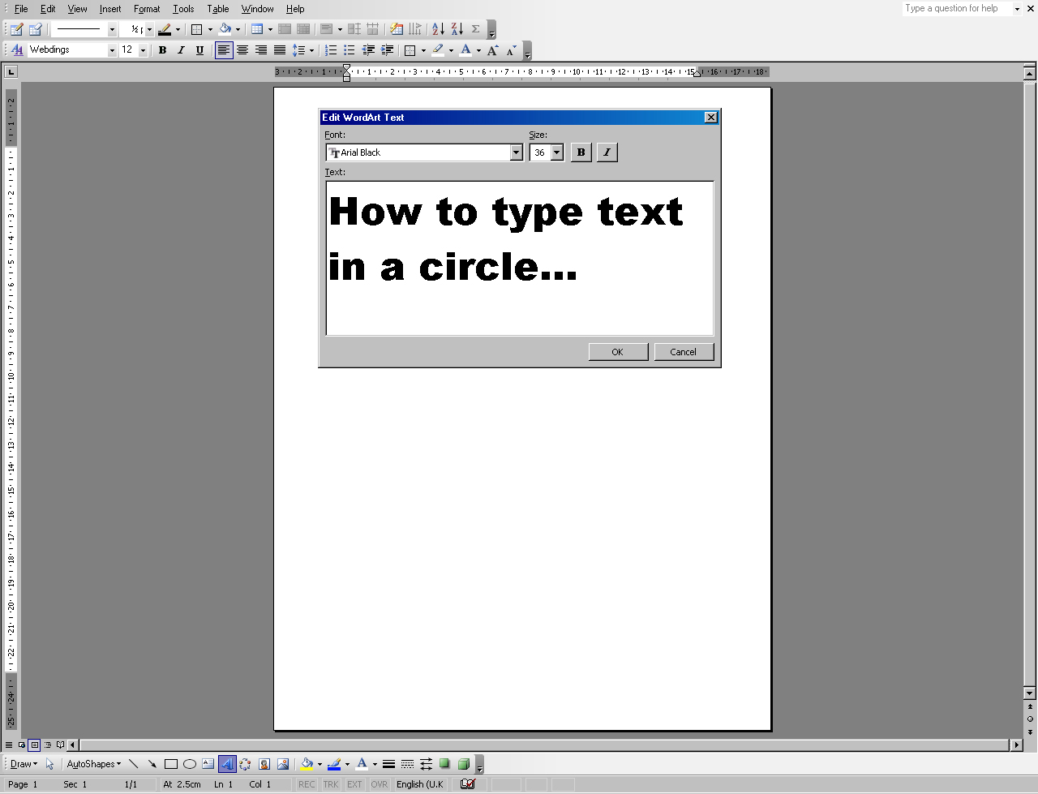Open the Webdings font name dropdown
The height and width of the screenshot is (794, 1038).
point(112,50)
